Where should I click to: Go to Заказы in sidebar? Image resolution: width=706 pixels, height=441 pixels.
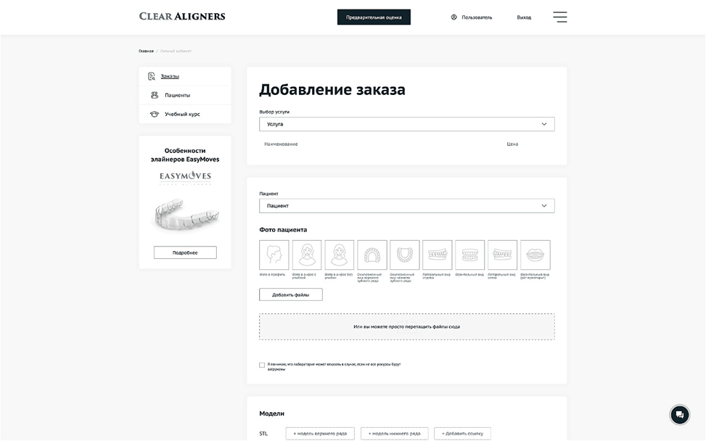(170, 76)
